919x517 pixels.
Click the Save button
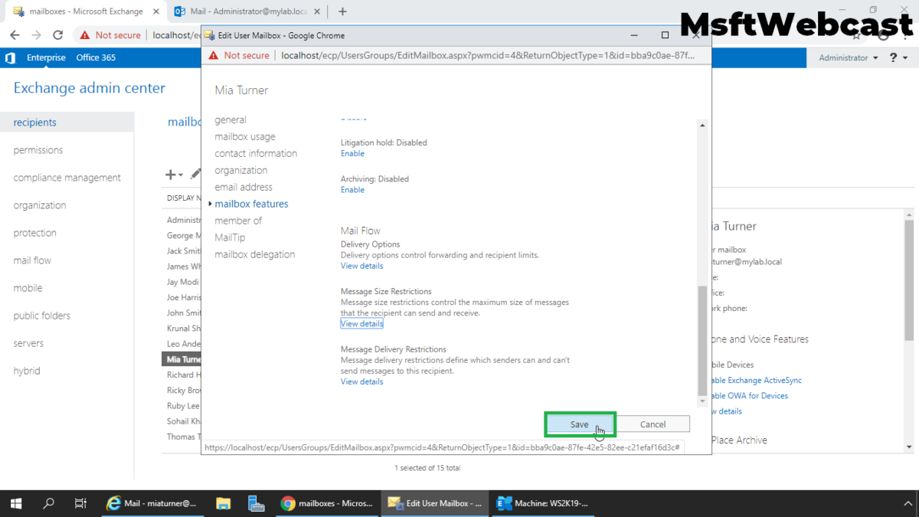click(579, 424)
